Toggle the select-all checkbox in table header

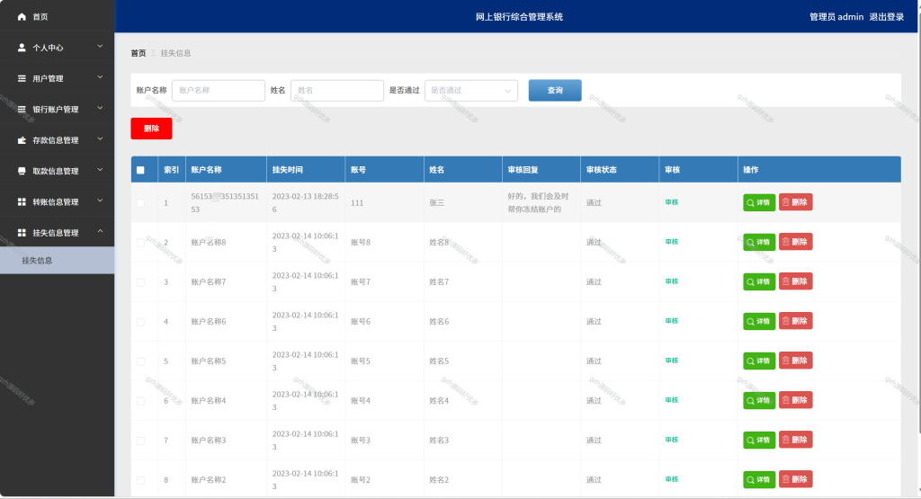tap(140, 170)
